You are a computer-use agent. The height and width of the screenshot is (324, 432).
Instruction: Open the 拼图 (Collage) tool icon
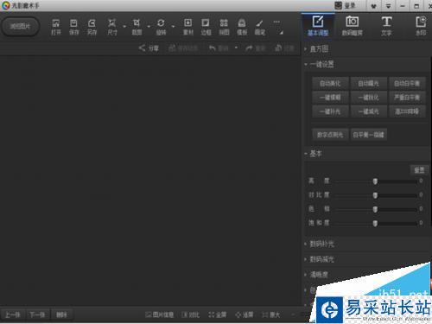tap(224, 27)
